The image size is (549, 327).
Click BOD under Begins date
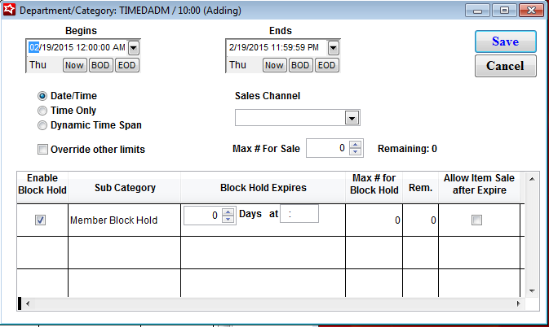(100, 65)
